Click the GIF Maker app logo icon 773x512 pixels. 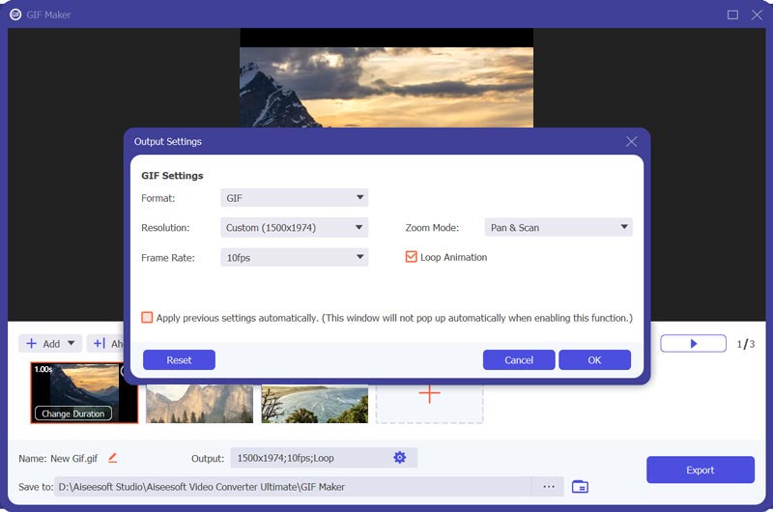[x=15, y=14]
